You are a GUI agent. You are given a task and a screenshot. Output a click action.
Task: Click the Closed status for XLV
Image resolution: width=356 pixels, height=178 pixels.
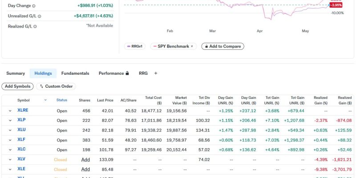61,160
